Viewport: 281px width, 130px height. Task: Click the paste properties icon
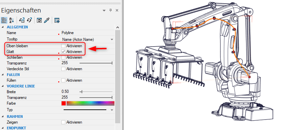tap(29, 20)
